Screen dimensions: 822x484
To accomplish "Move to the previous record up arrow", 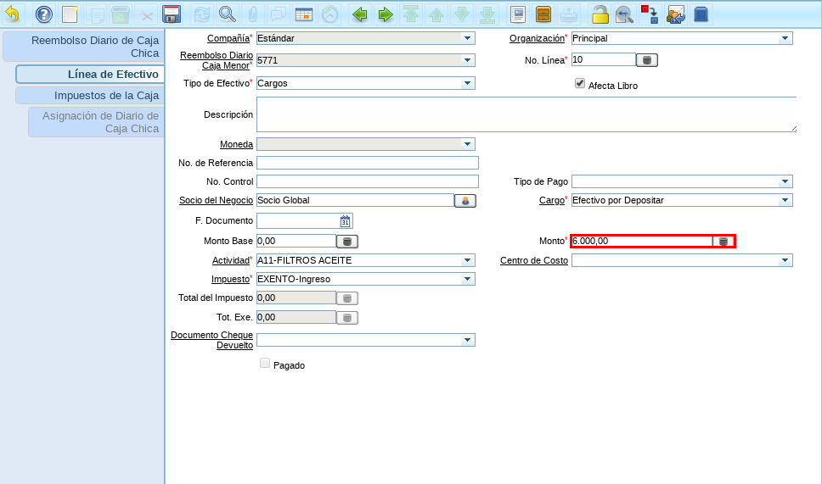I will click(436, 14).
